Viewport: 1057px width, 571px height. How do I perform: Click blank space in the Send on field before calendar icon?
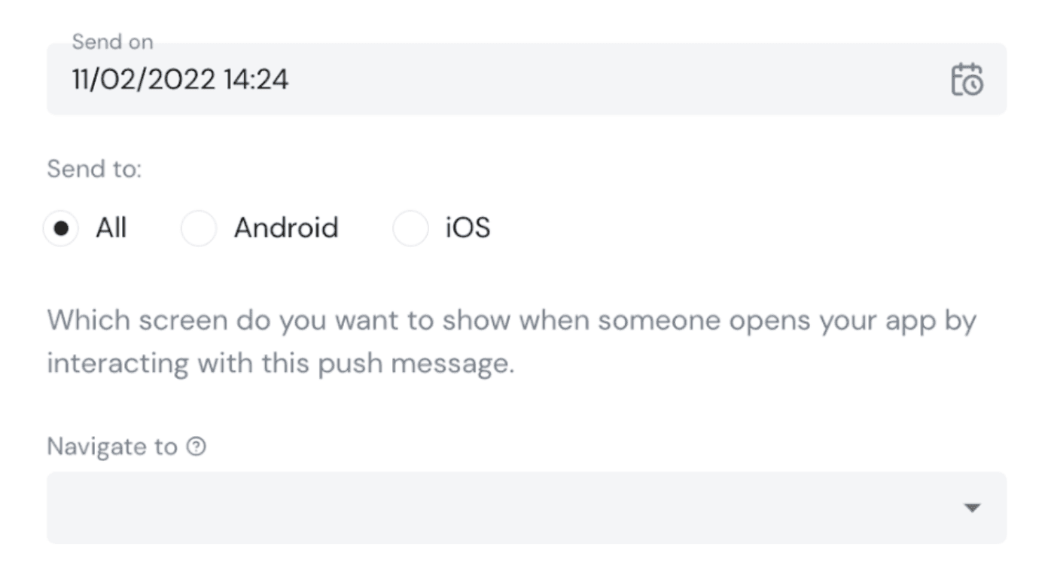point(617,79)
